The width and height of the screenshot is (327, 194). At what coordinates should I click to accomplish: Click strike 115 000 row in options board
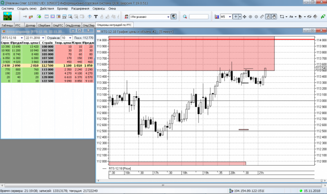(x=47, y=69)
